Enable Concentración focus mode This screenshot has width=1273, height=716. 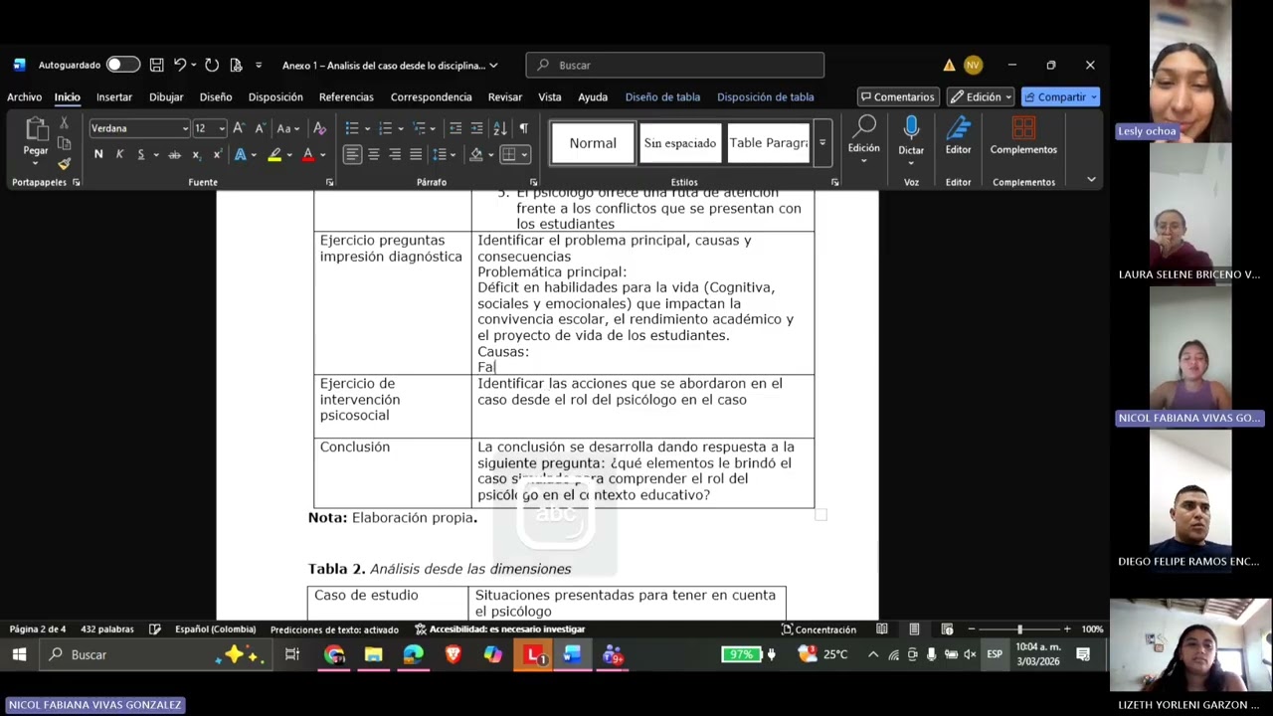point(818,629)
